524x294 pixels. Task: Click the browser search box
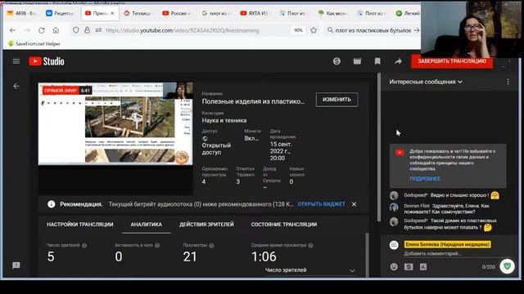point(373,30)
